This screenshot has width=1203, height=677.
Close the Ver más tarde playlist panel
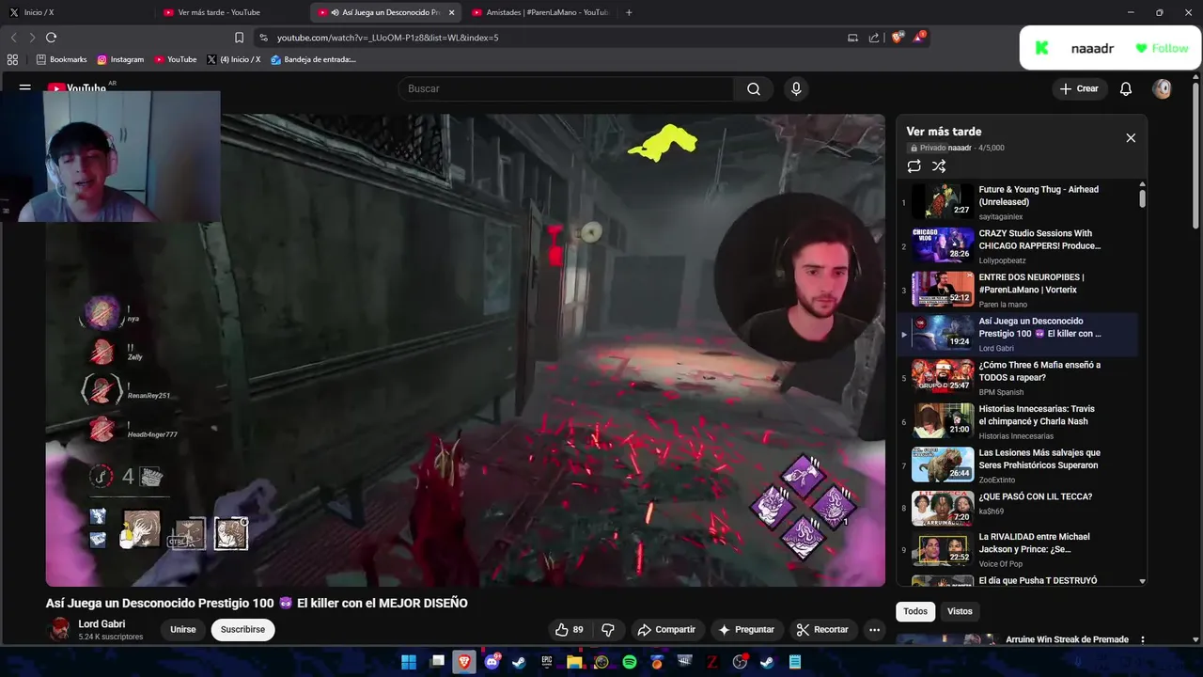point(1131,138)
